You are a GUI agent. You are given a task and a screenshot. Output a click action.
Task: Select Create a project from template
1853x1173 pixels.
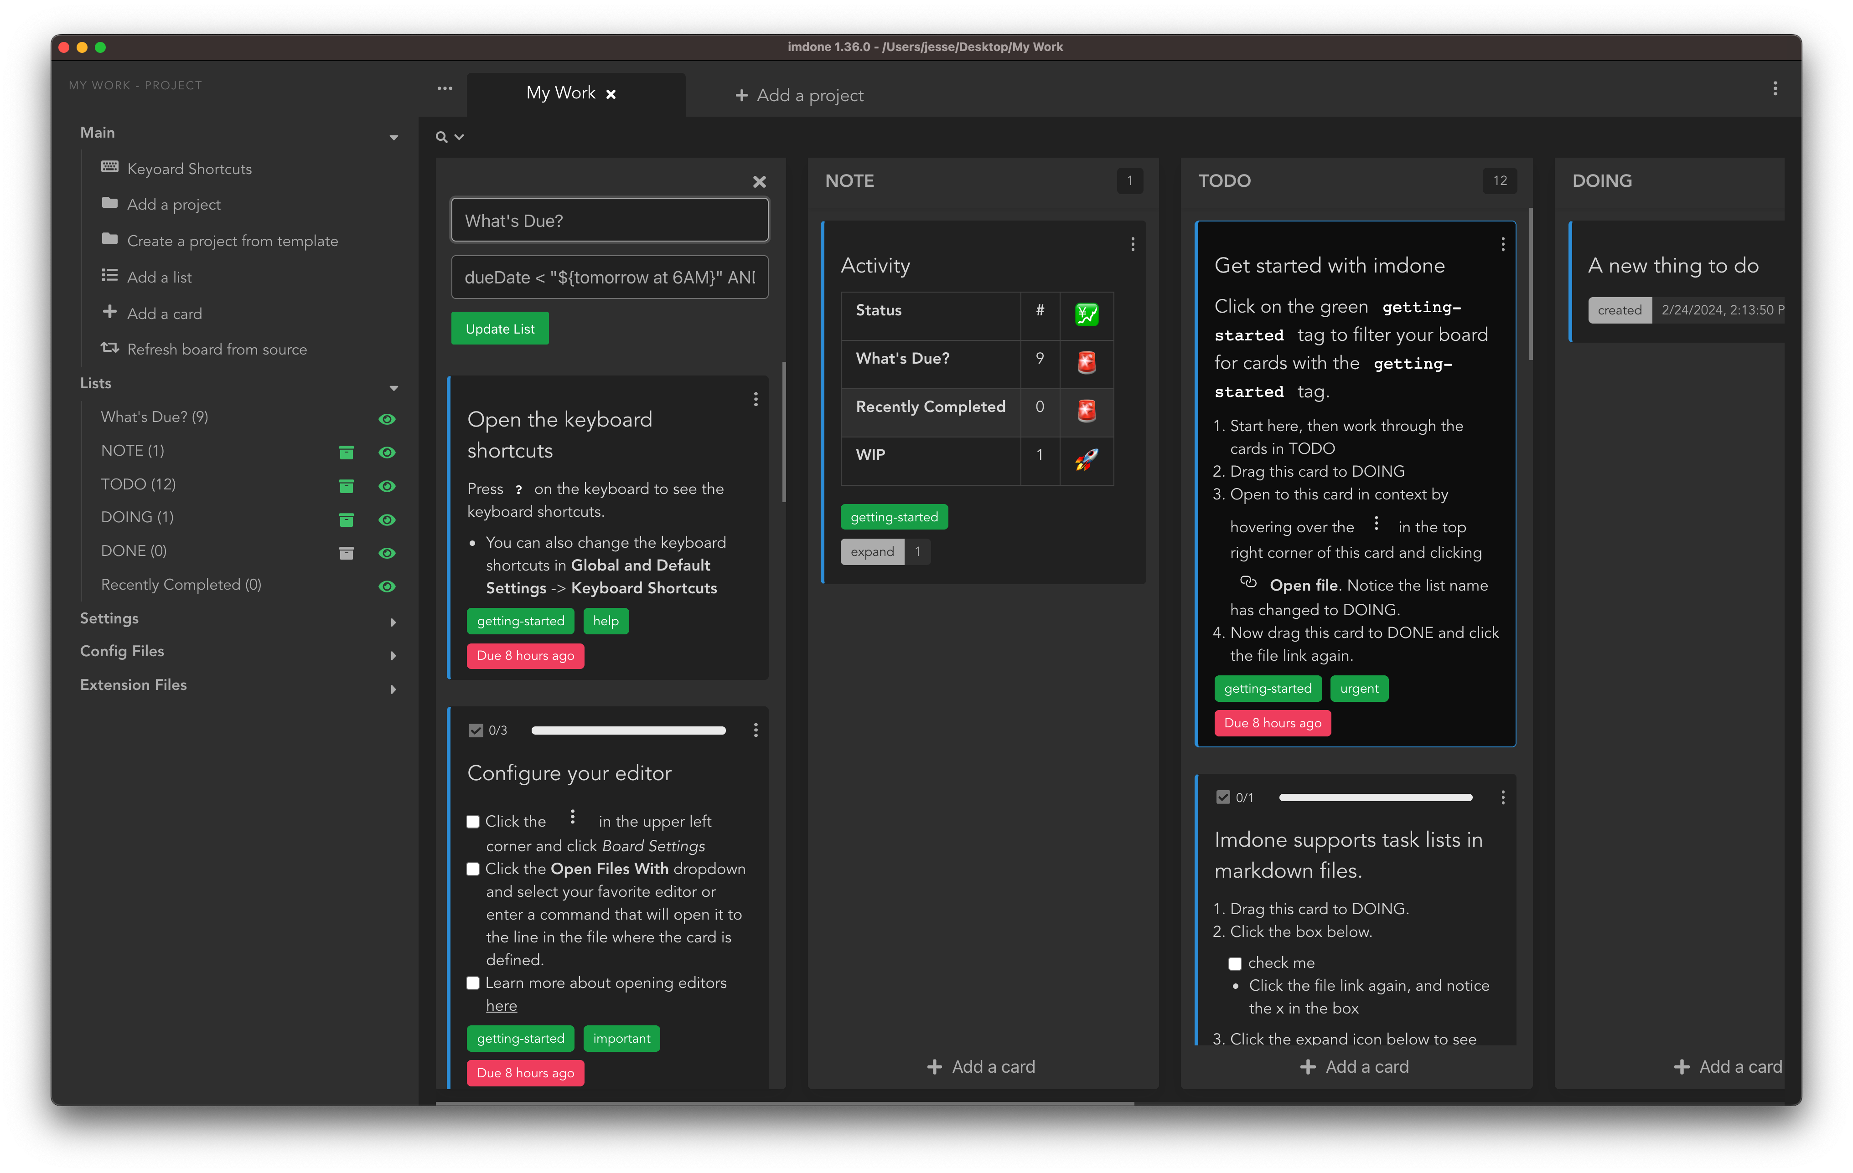click(x=233, y=241)
